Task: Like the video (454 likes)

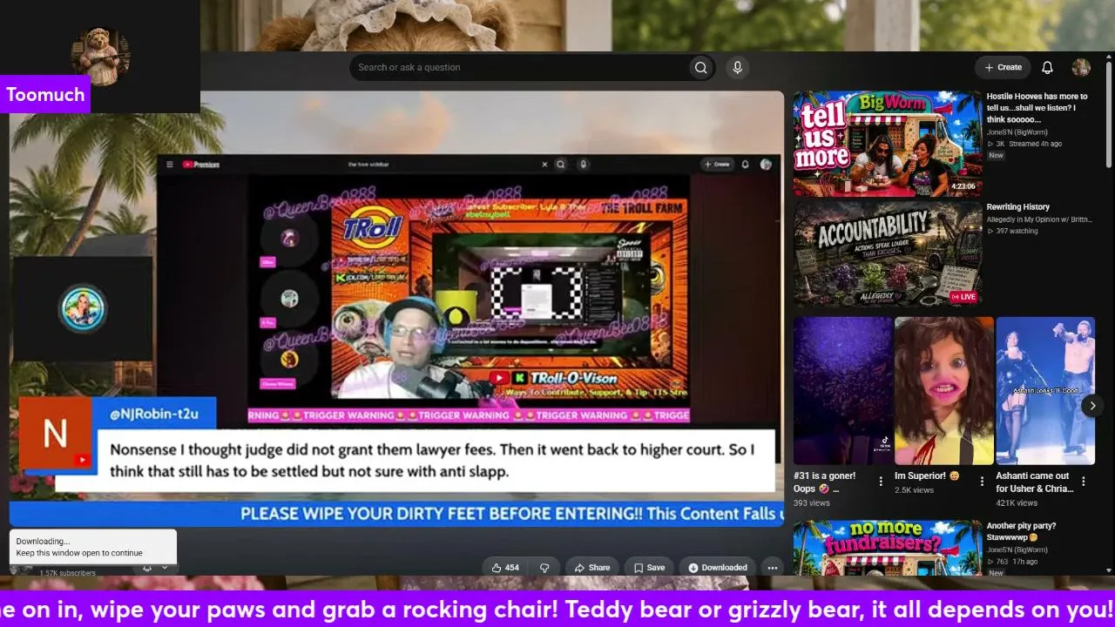Action: (505, 568)
